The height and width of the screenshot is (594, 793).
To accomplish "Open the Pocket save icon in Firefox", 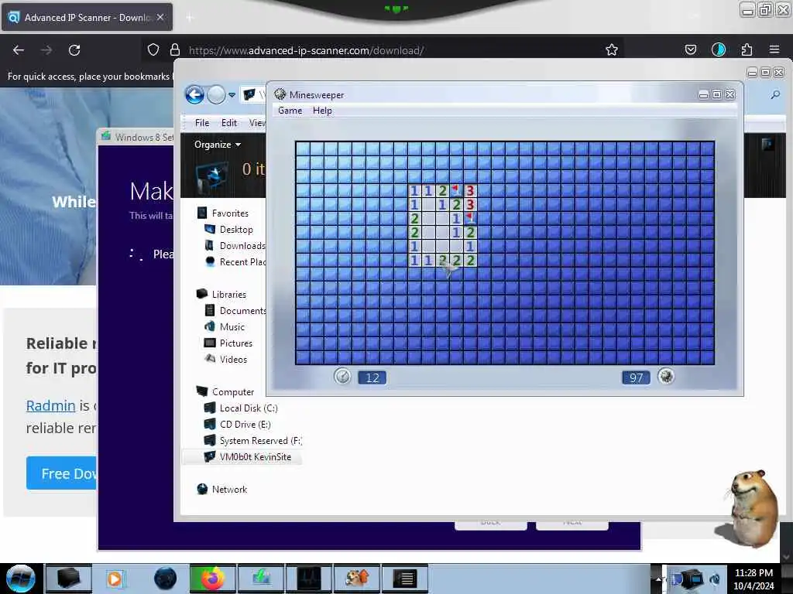I will [690, 49].
